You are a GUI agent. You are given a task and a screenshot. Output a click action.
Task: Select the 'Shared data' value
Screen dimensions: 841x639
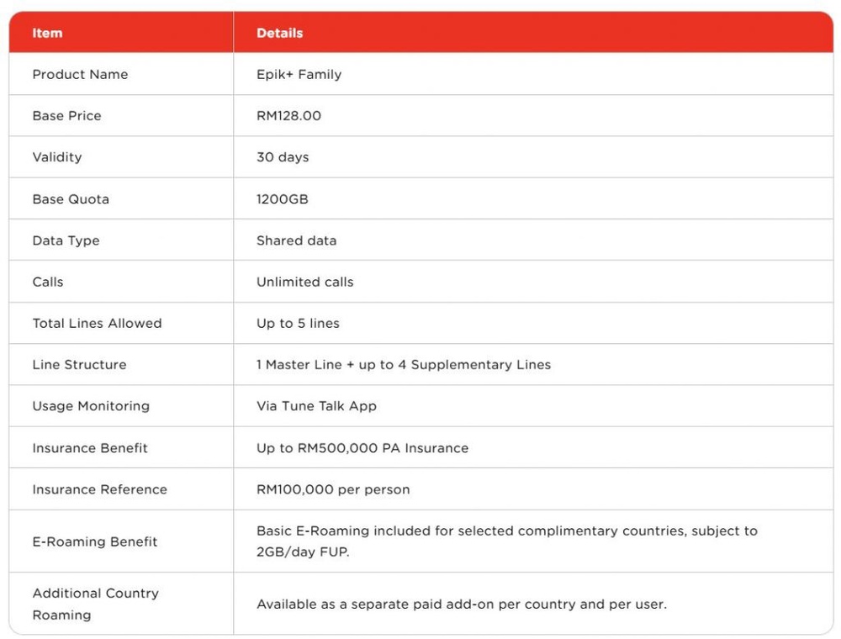tap(296, 240)
